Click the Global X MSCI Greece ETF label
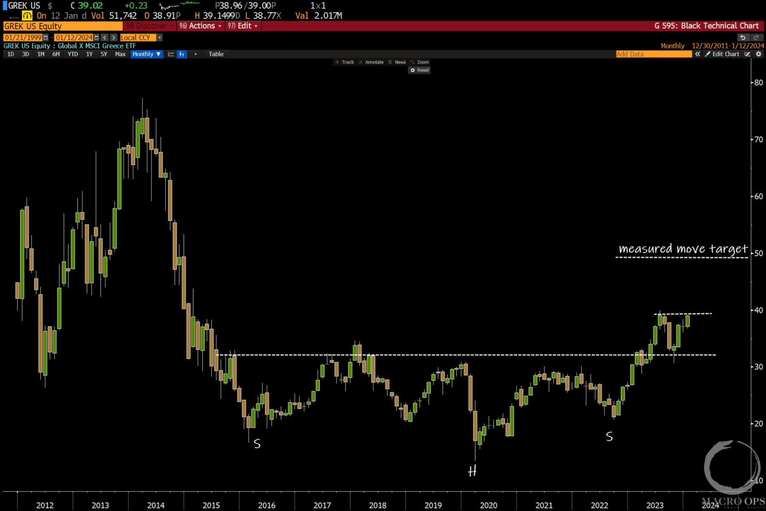 (x=97, y=46)
